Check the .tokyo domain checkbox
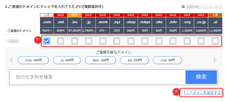 (x=145, y=41)
